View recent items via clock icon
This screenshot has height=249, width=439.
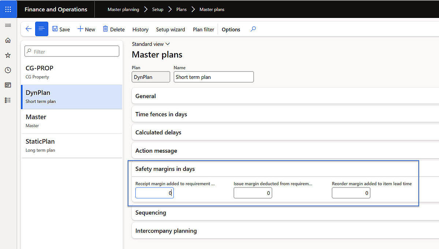(x=8, y=70)
